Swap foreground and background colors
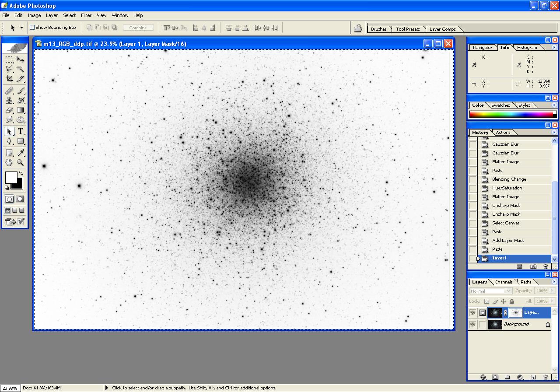Screen dimensions: 560x392 point(21,174)
